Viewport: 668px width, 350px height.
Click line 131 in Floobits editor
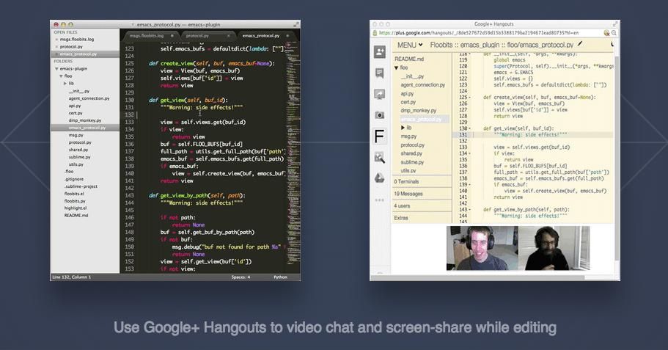click(532, 135)
